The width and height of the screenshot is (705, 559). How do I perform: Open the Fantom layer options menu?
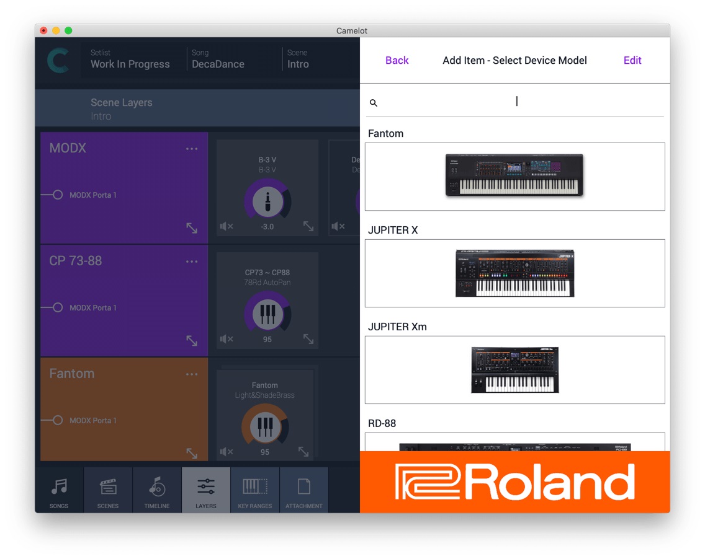click(192, 374)
